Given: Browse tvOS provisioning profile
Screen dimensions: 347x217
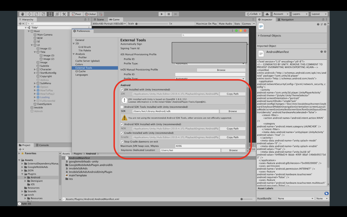Looking at the screenshot, I should (221, 70).
